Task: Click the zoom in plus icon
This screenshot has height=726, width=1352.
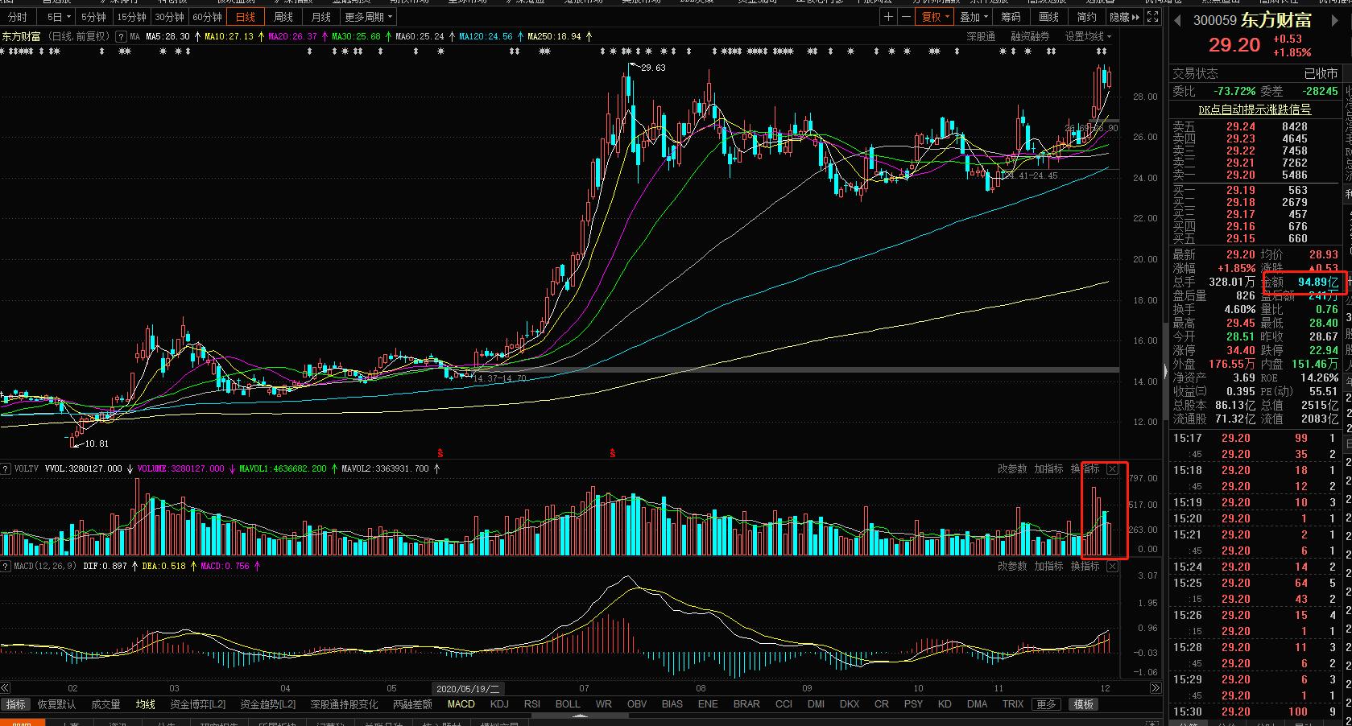Action: [x=888, y=17]
